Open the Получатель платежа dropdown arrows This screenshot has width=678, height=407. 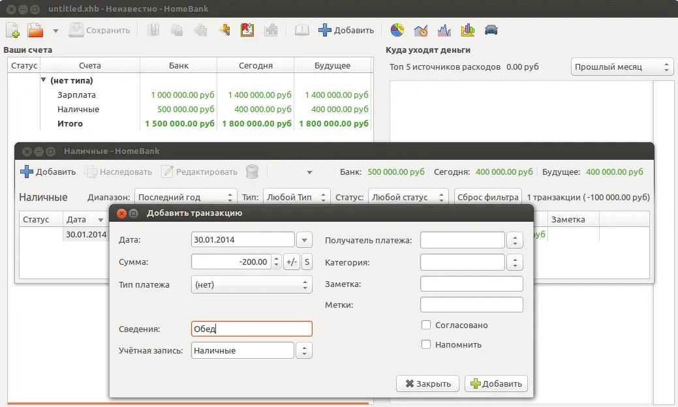[515, 240]
